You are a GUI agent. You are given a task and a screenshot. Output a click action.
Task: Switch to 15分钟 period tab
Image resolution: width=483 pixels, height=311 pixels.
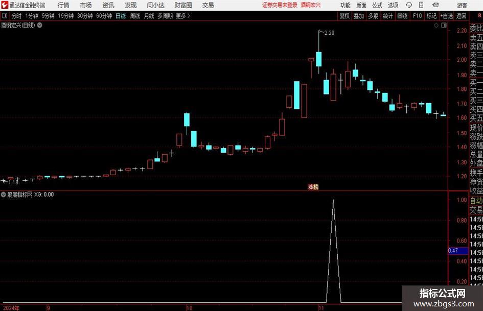pos(66,16)
